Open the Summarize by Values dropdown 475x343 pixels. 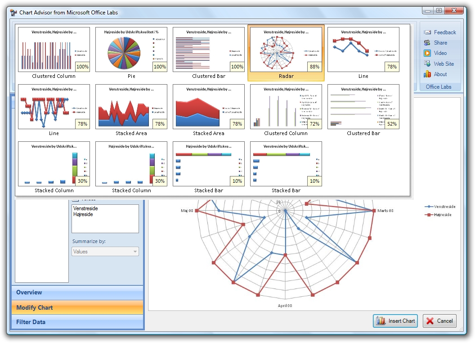(105, 252)
